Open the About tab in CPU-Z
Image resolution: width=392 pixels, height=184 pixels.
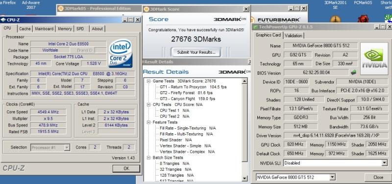(x=97, y=29)
